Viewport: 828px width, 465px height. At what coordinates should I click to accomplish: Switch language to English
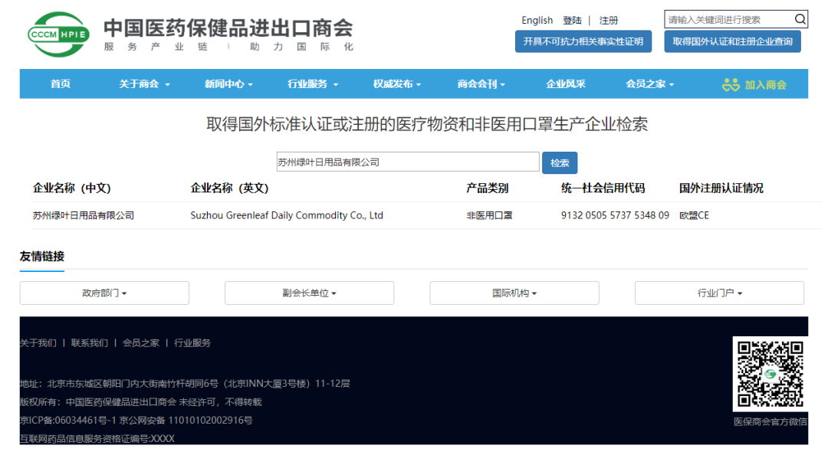[x=537, y=21]
